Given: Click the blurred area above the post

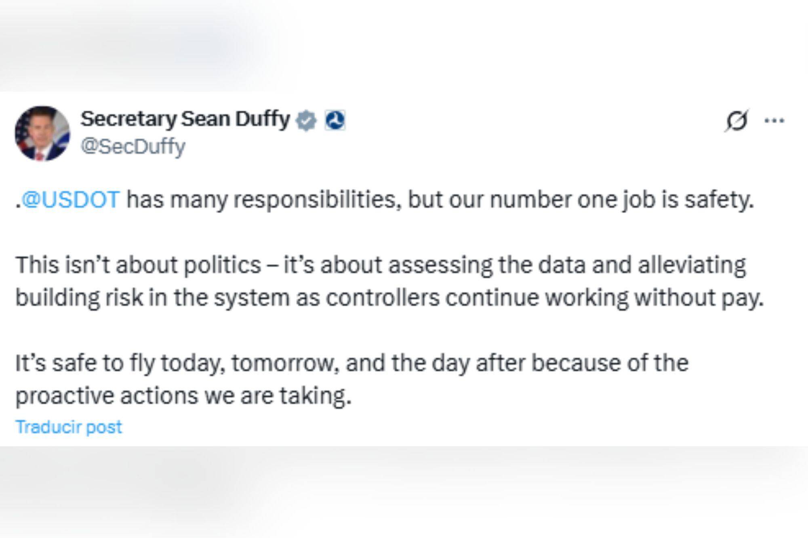Looking at the screenshot, I should coord(404,44).
